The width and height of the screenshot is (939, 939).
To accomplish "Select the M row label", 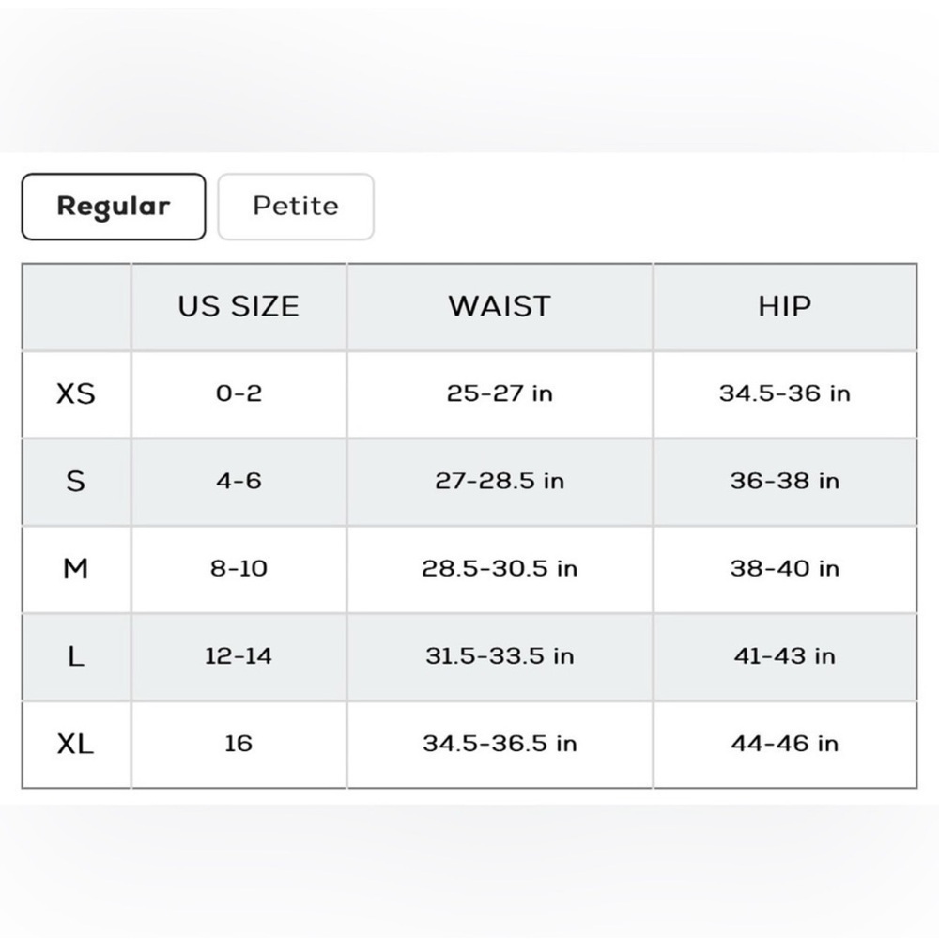I will click(x=76, y=569).
